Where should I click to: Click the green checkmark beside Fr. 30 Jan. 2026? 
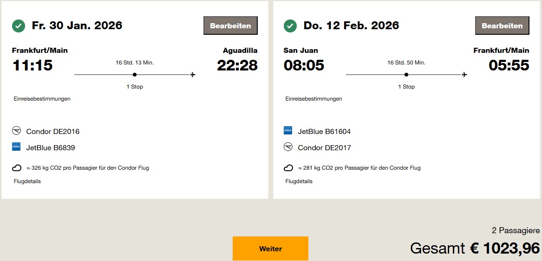(19, 26)
